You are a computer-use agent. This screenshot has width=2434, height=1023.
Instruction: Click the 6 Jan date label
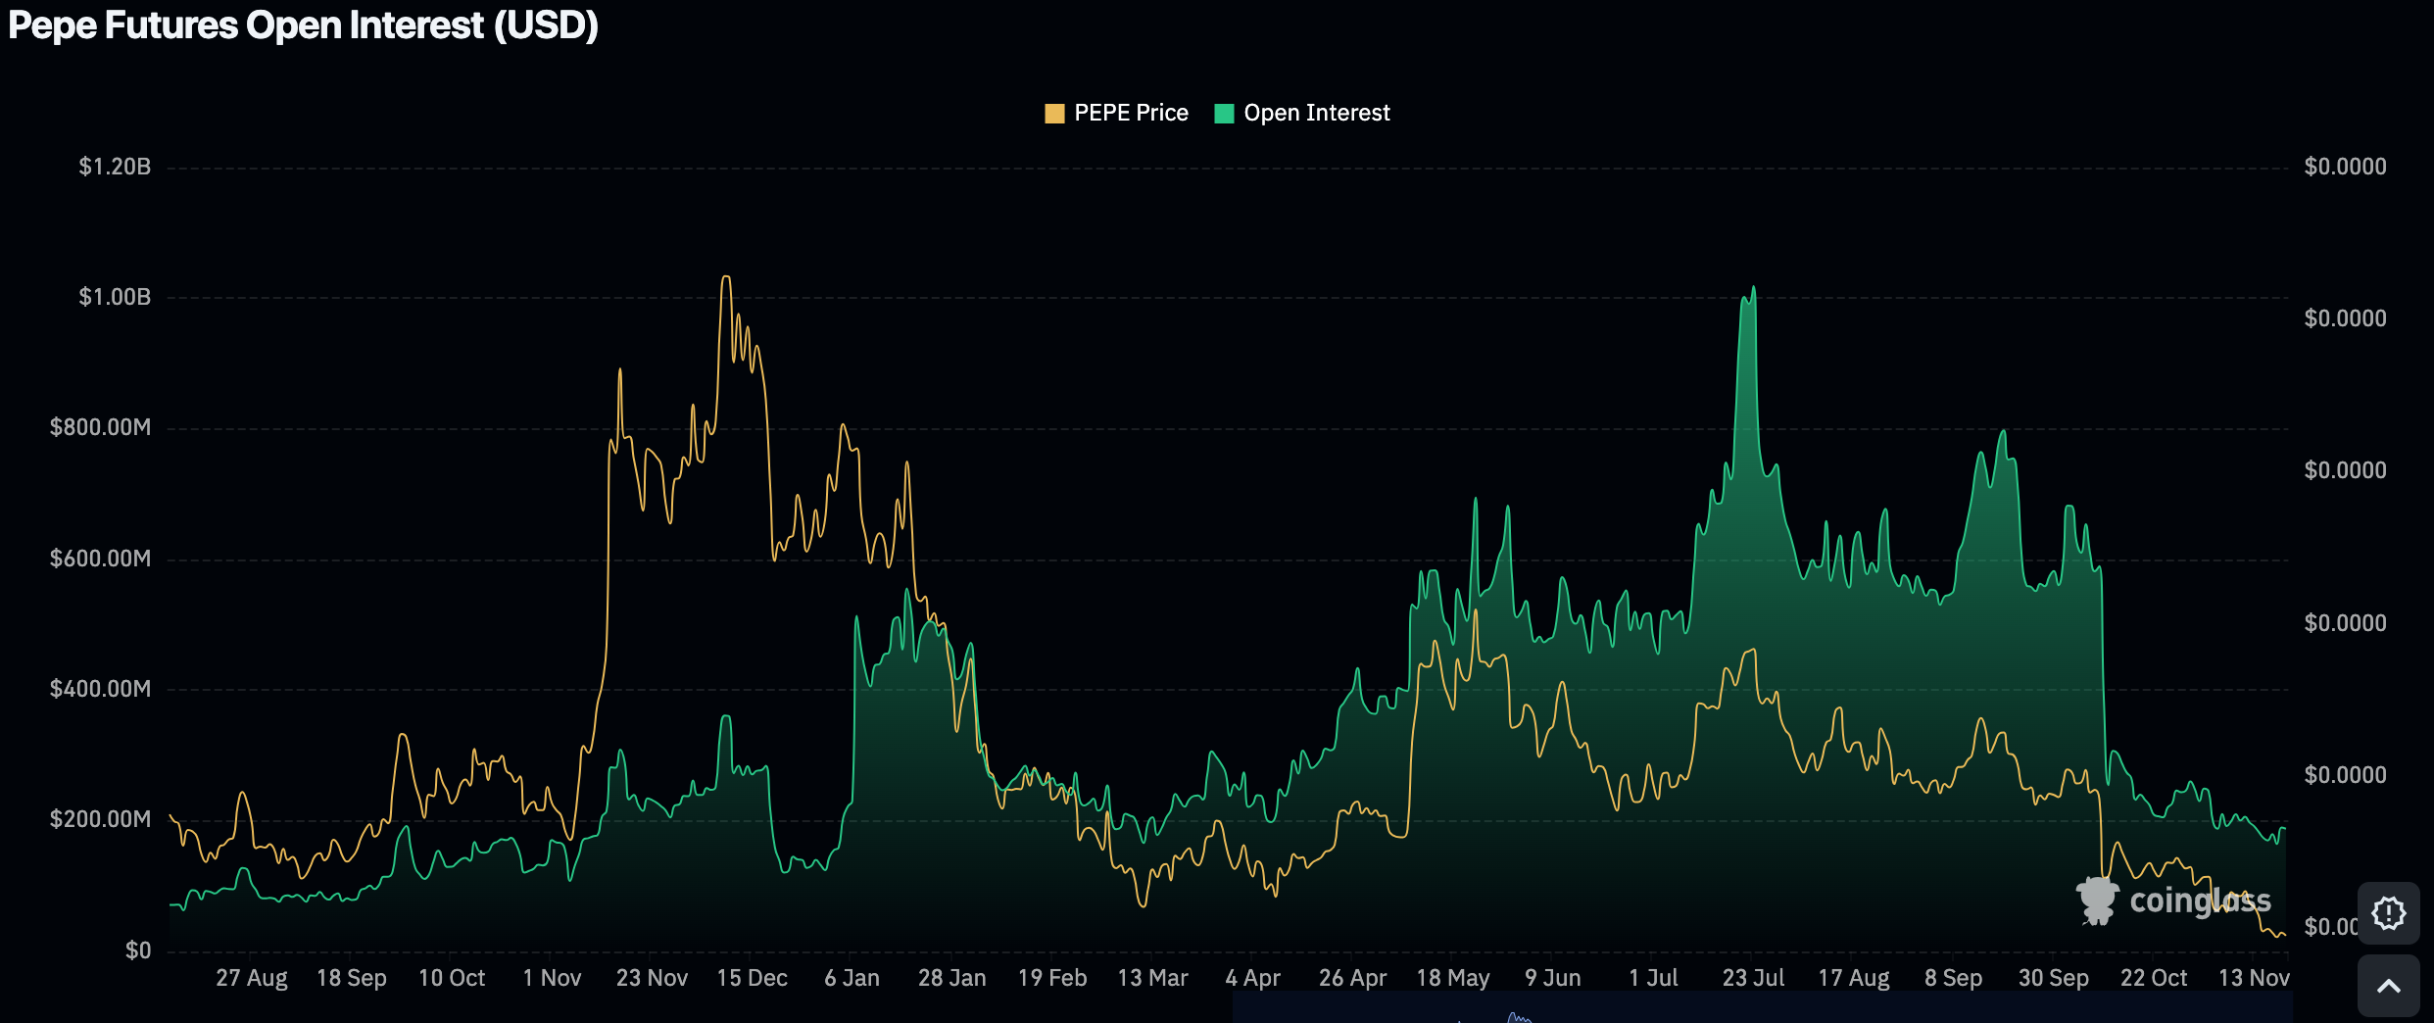coord(852,978)
